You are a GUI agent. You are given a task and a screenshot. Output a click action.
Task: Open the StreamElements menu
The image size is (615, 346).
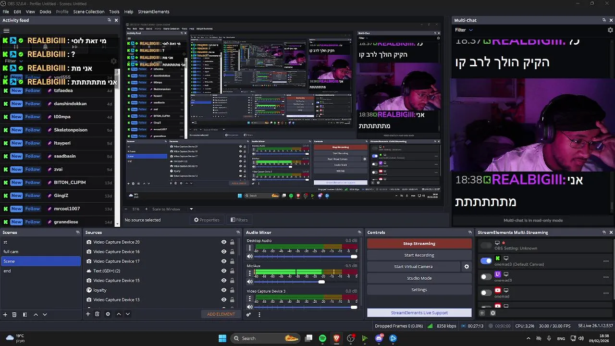click(x=154, y=12)
